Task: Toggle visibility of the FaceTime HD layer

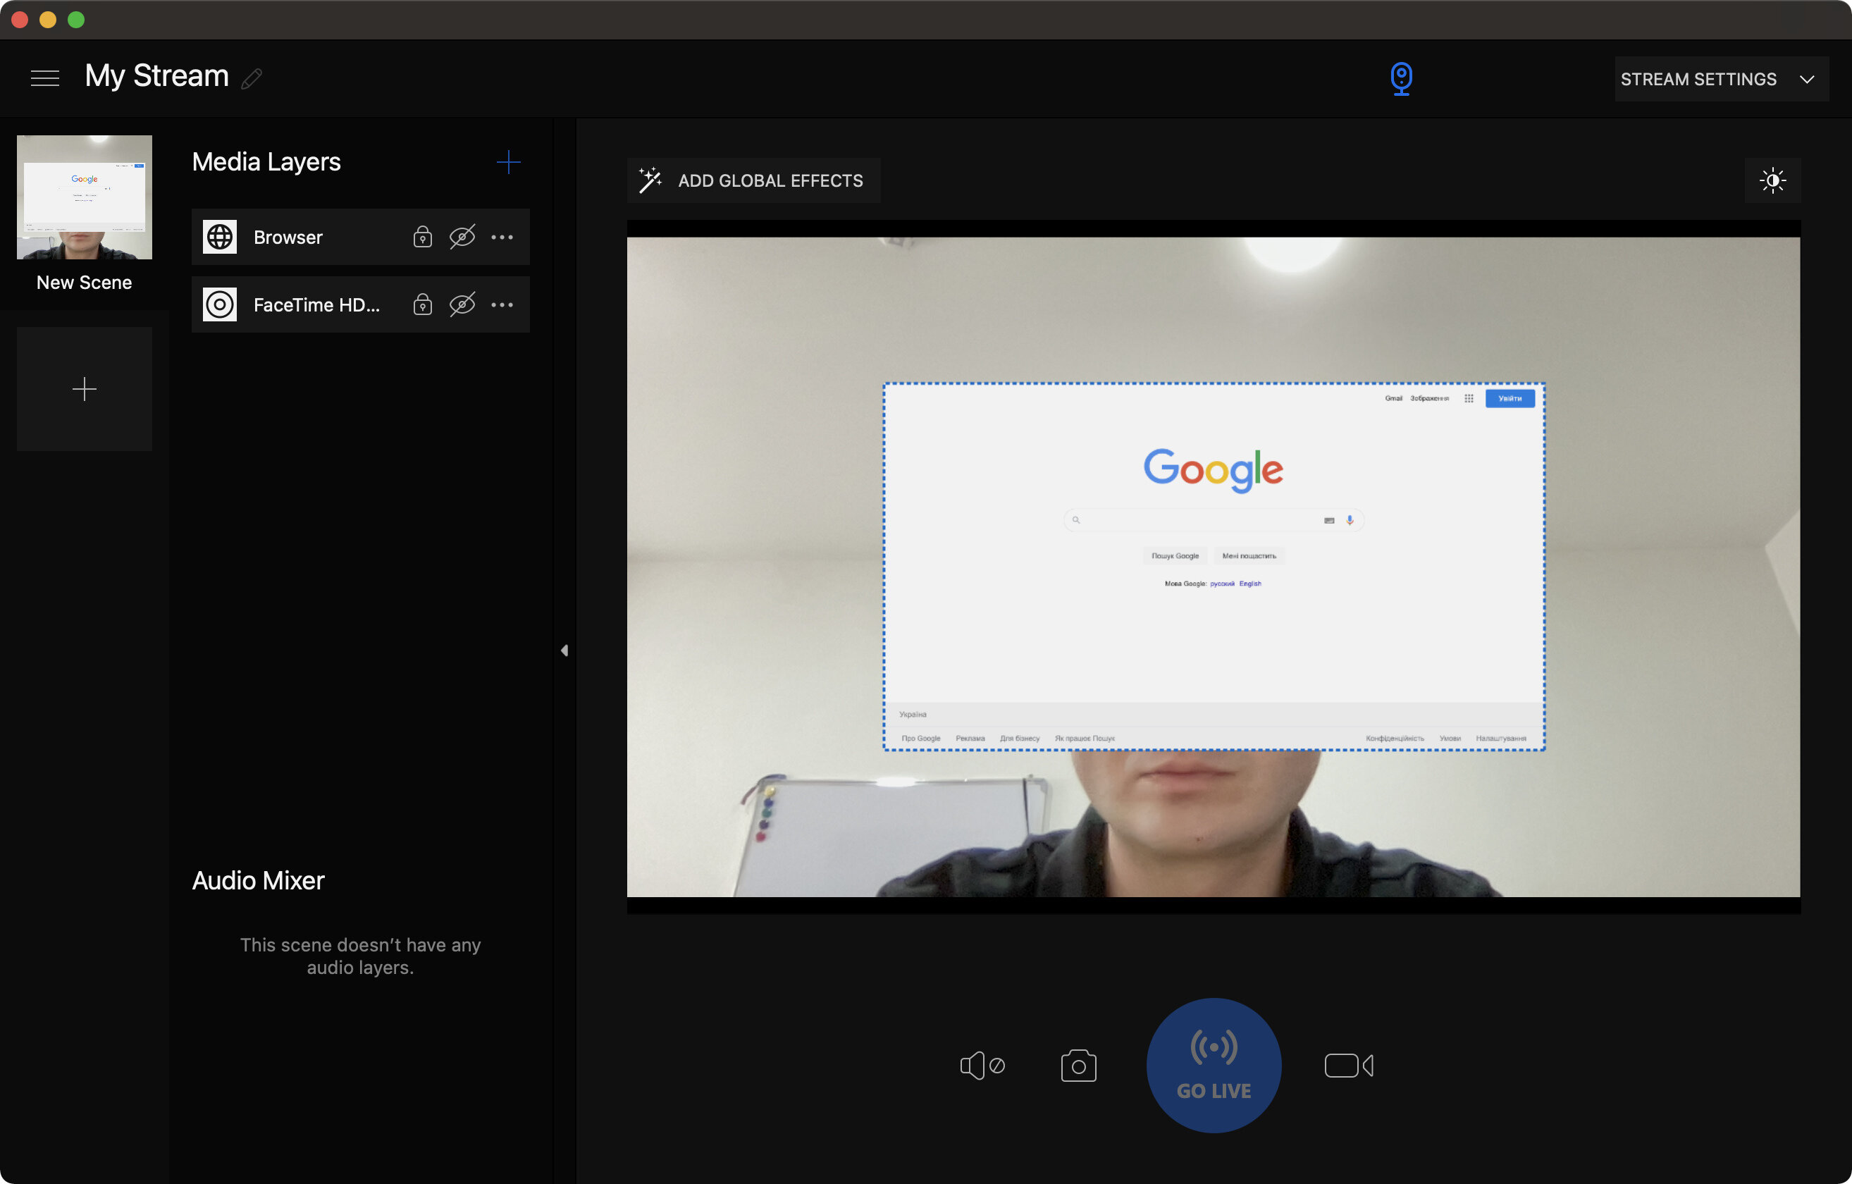Action: point(462,304)
